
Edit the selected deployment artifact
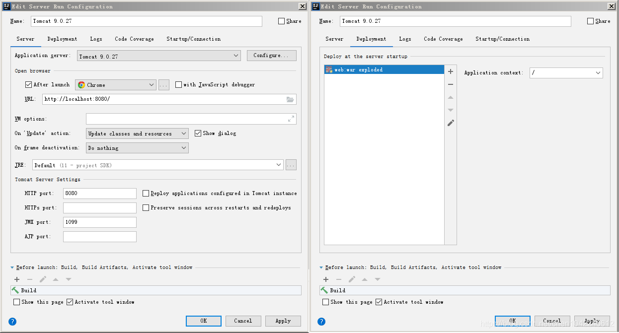click(x=451, y=123)
